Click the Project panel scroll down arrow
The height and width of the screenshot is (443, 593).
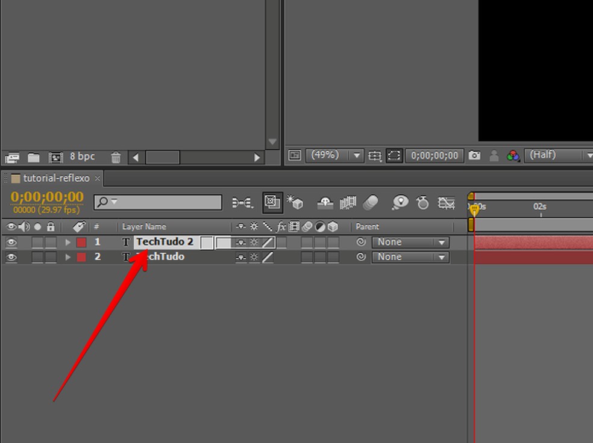click(272, 141)
